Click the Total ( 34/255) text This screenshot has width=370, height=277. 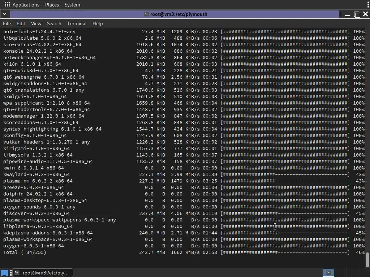[25, 252]
